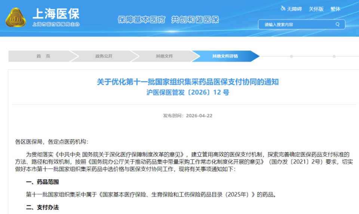Click heading 一、药品范围
Viewport: 359px width, 214px height.
[x=42, y=182]
